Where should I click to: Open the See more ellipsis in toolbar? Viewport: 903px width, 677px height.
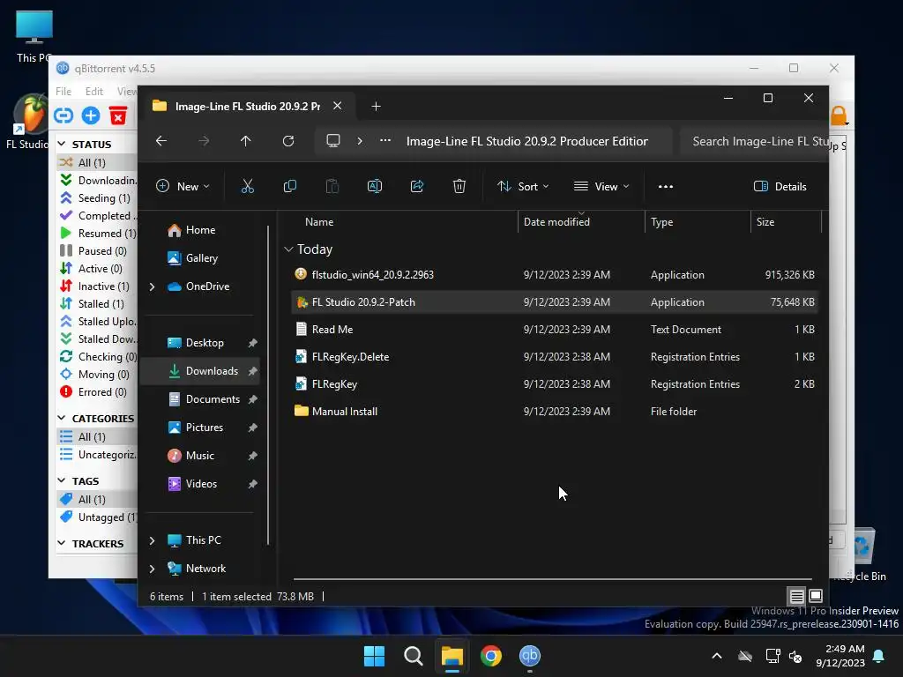[666, 187]
